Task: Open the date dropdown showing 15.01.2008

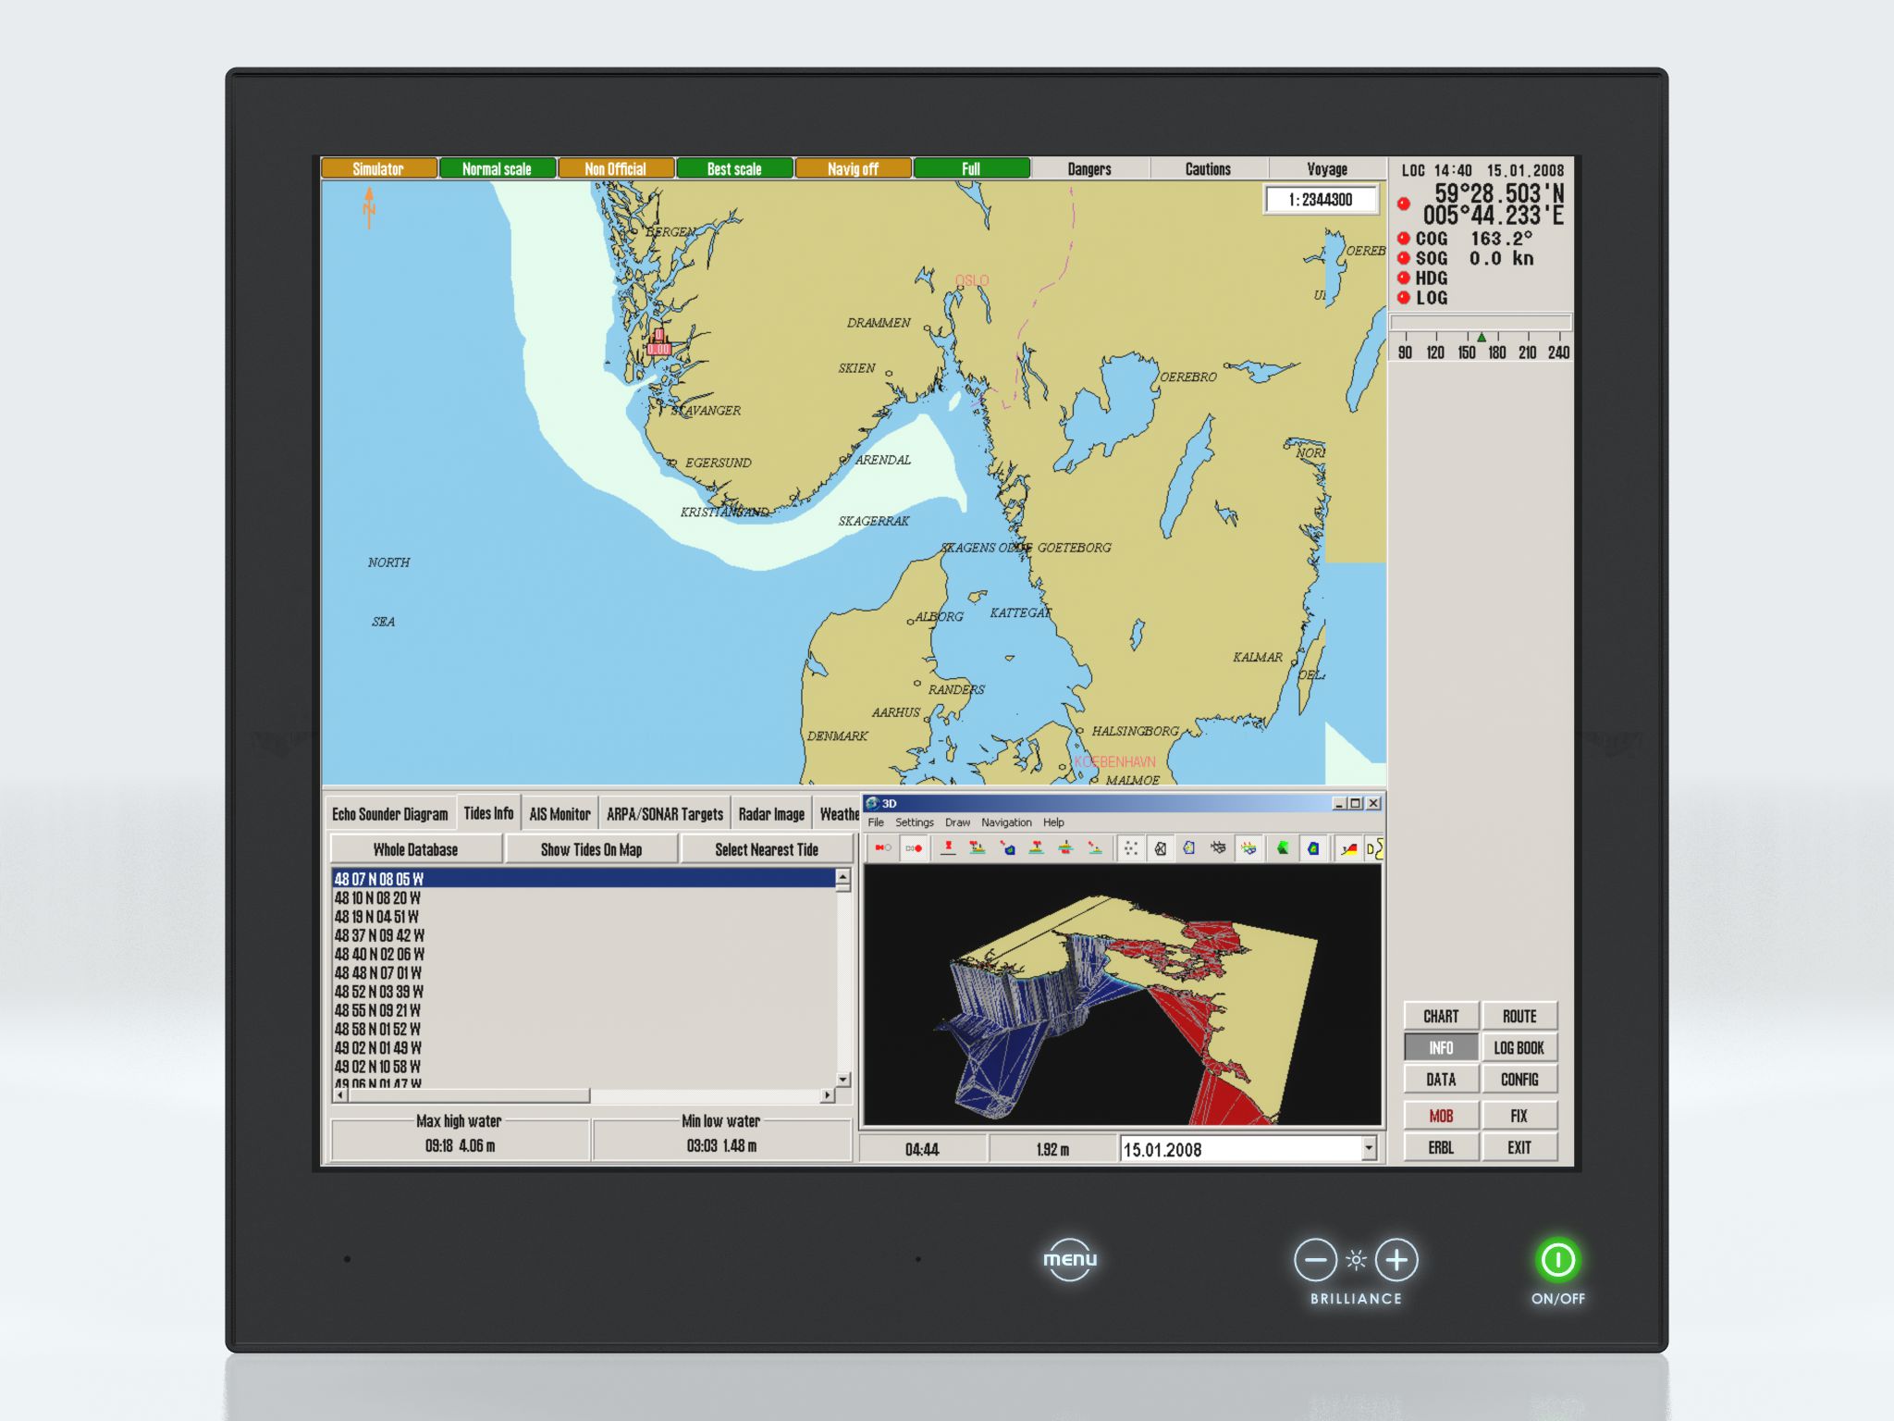Action: [1369, 1149]
